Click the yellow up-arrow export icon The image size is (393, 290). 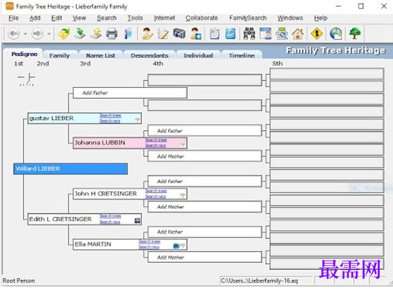[96, 34]
